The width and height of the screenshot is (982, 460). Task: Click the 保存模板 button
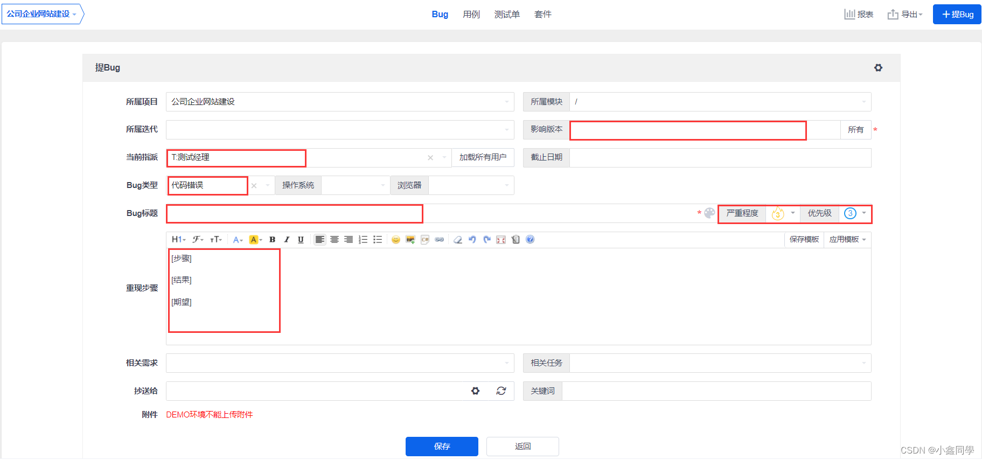point(804,240)
